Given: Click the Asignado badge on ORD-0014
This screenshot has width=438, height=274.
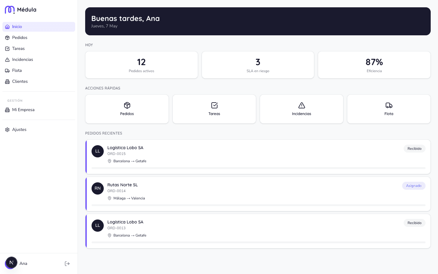Looking at the screenshot, I should [414, 186].
